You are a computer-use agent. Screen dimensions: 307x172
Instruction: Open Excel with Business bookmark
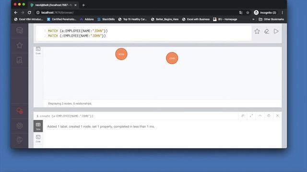[x=196, y=19]
